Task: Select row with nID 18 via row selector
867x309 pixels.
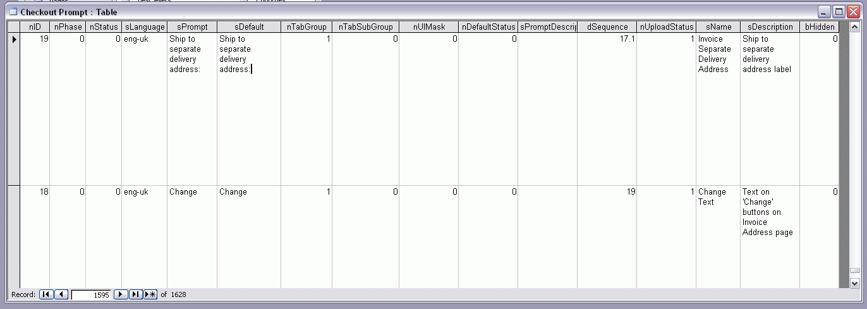Action: point(13,237)
